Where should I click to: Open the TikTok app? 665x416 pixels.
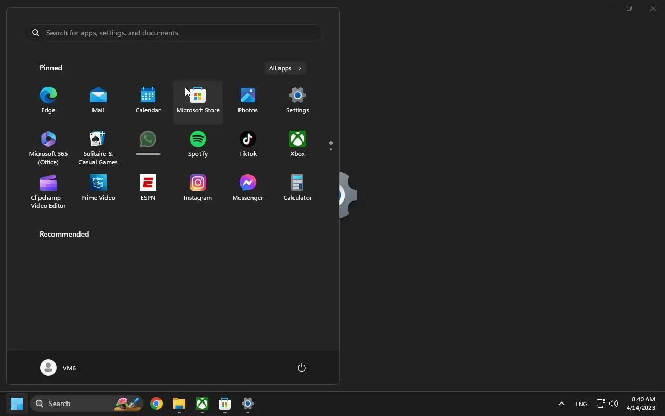(248, 144)
